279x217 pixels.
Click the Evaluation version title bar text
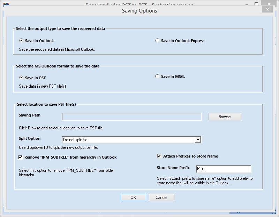click(x=139, y=4)
